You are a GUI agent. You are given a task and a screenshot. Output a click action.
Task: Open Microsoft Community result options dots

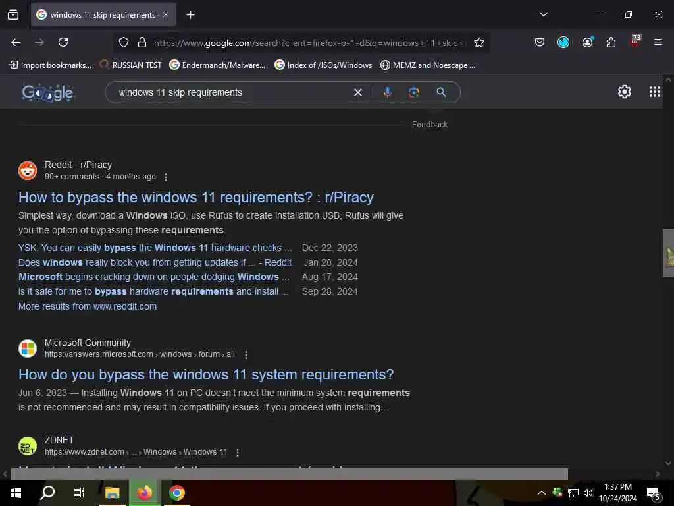(246, 355)
